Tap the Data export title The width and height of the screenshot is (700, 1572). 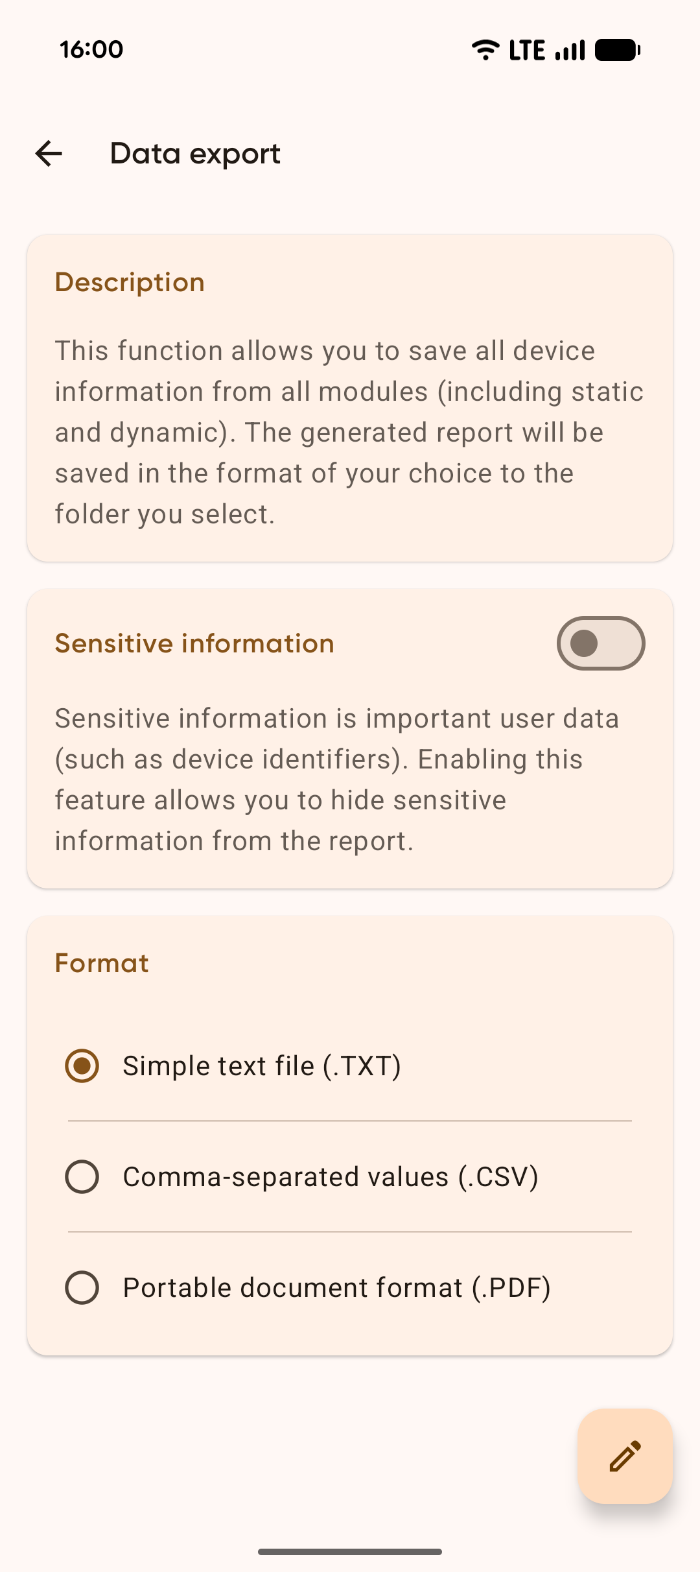pyautogui.click(x=194, y=153)
